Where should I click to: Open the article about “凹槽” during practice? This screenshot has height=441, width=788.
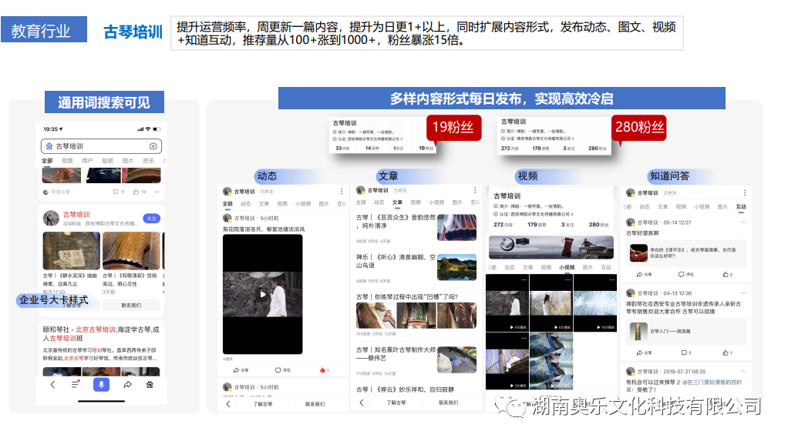point(407,297)
